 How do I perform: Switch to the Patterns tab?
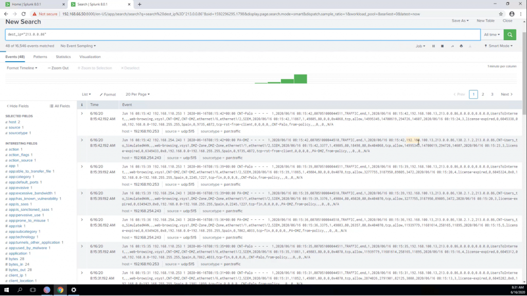[40, 57]
